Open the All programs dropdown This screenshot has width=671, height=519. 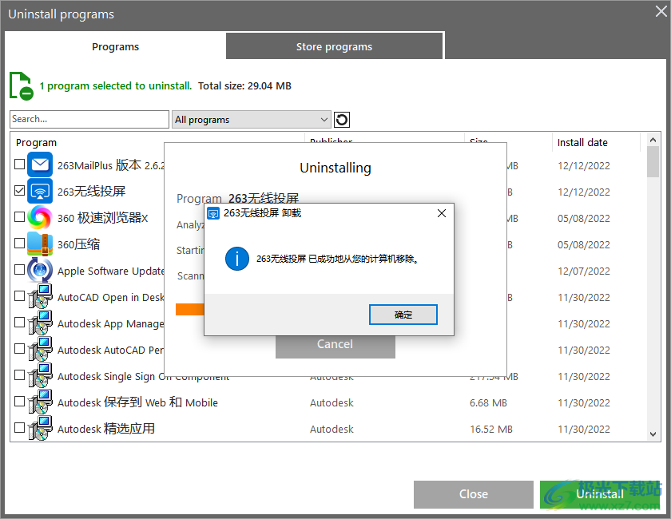[x=251, y=120]
